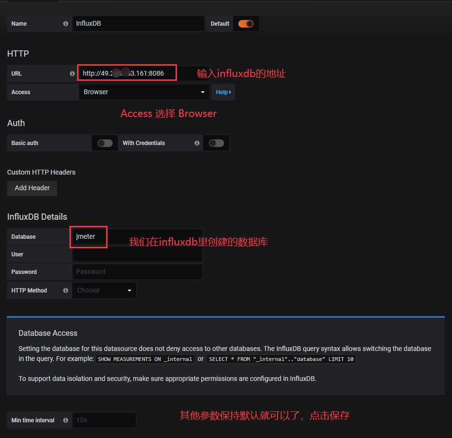Click the info icon beside URL
The width and height of the screenshot is (452, 438).
72,74
